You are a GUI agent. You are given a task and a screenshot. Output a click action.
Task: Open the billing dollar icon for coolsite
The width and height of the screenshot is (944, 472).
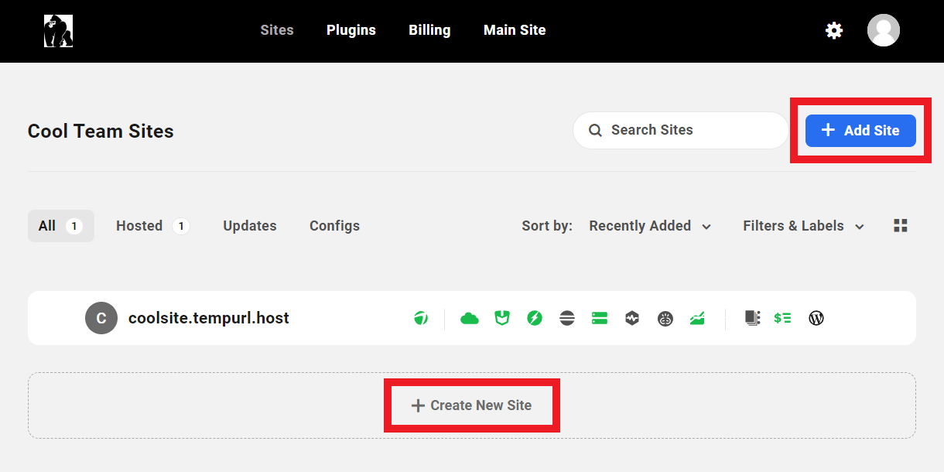pyautogui.click(x=782, y=318)
